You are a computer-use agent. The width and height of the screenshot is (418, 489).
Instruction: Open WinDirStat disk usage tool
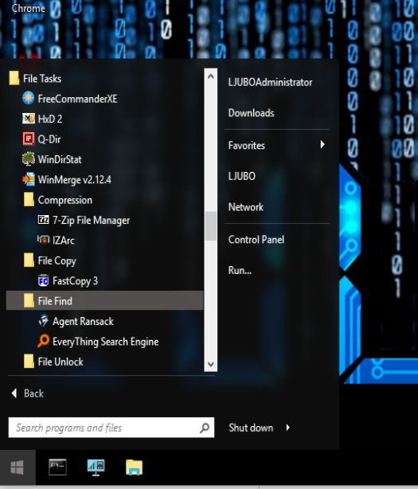tap(105, 159)
